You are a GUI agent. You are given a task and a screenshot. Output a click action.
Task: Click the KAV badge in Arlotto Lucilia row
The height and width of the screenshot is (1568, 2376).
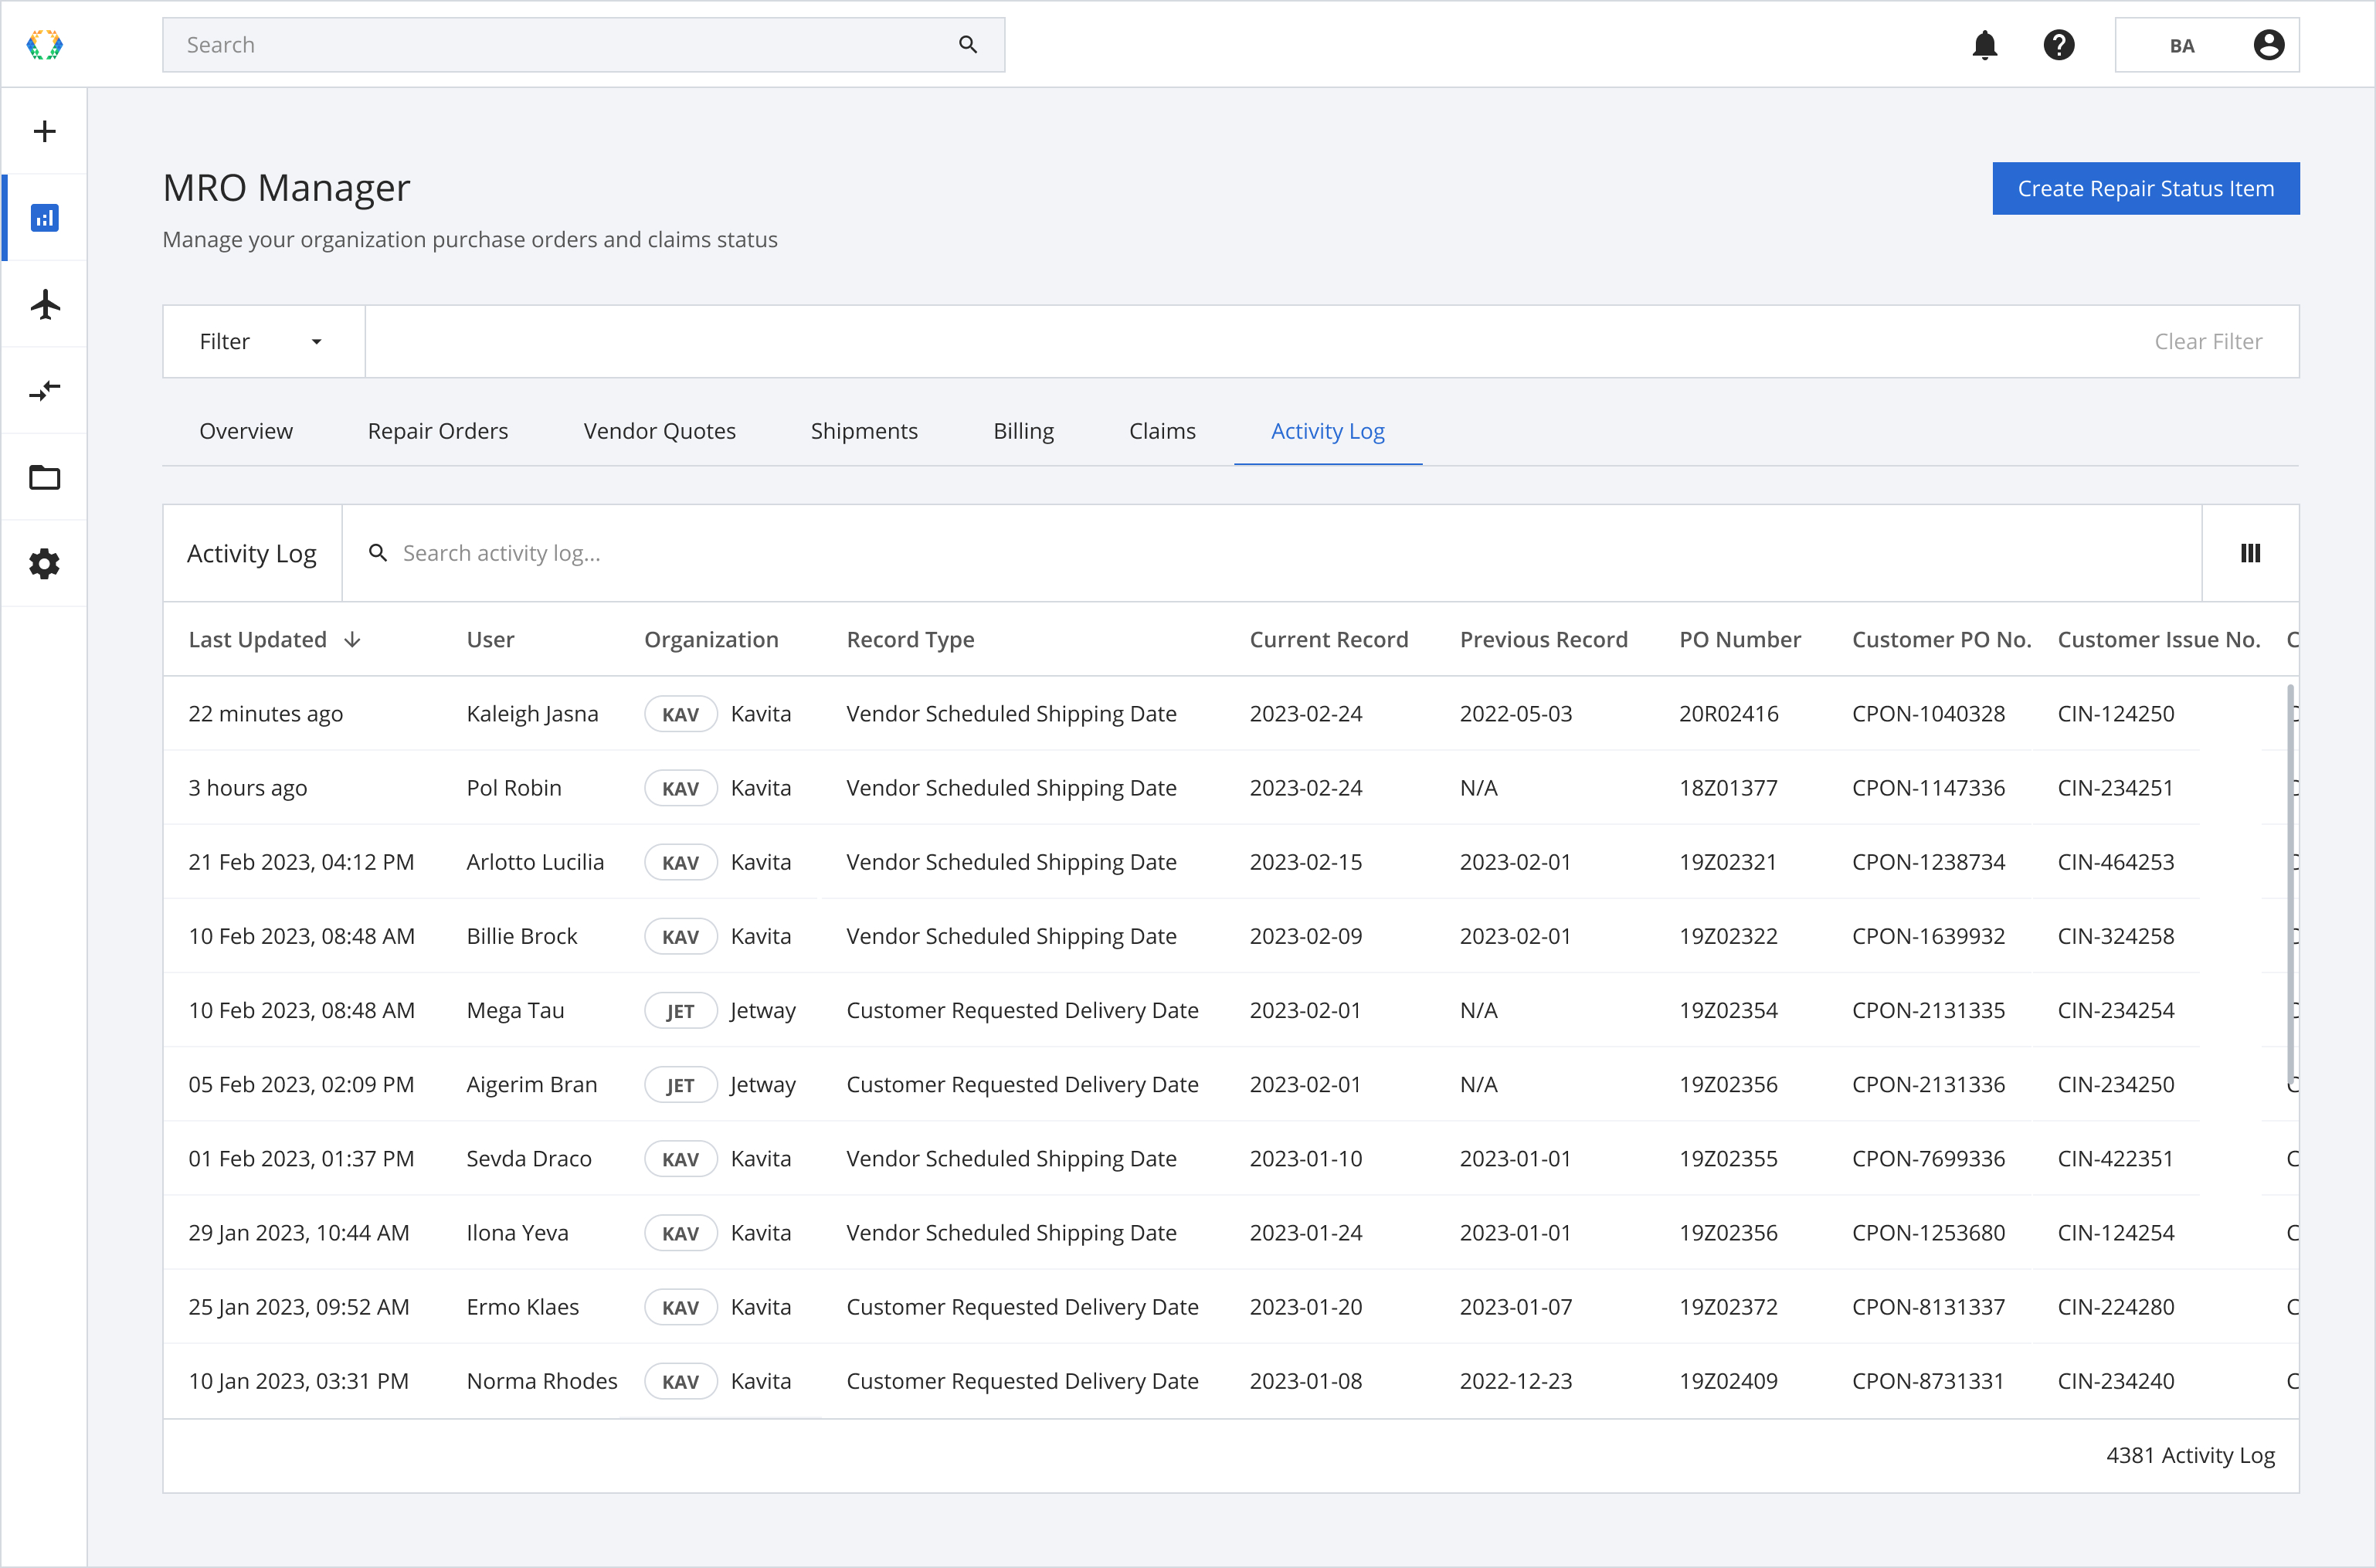(680, 862)
